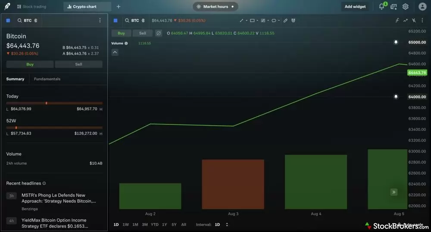Toggle the hide drawings slashed icon
This screenshot has width=431, height=232.
158,33
